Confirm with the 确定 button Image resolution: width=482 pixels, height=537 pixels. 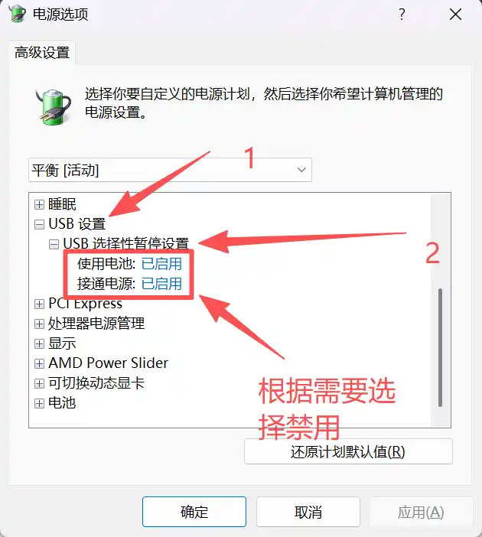194,512
